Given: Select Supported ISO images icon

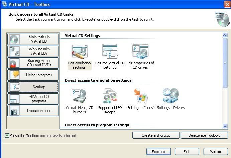Looking at the screenshot, I should [x=110, y=96].
